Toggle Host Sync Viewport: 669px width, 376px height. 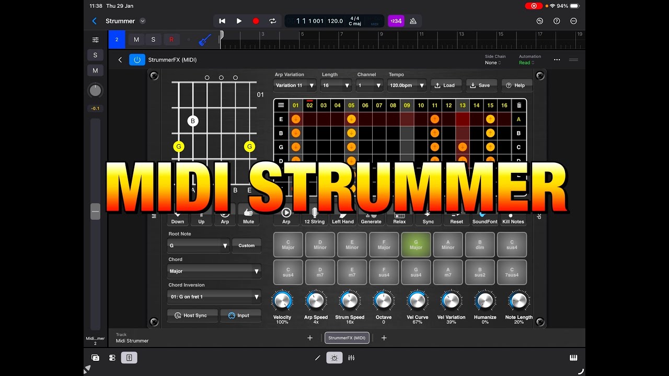(192, 315)
